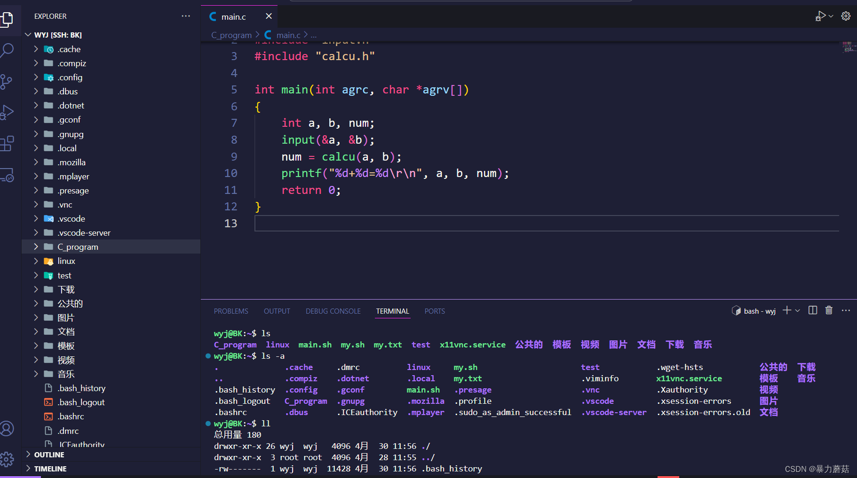This screenshot has height=478, width=857.
Task: Select the TERMINAL tab
Action: [393, 311]
